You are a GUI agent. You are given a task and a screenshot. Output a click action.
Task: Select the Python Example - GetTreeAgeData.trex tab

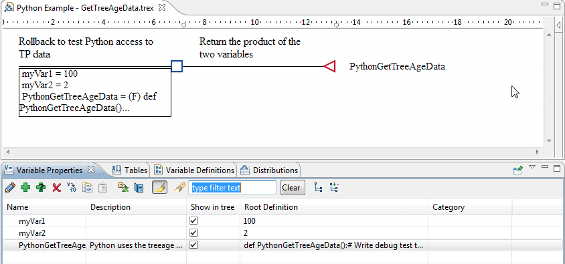click(86, 7)
